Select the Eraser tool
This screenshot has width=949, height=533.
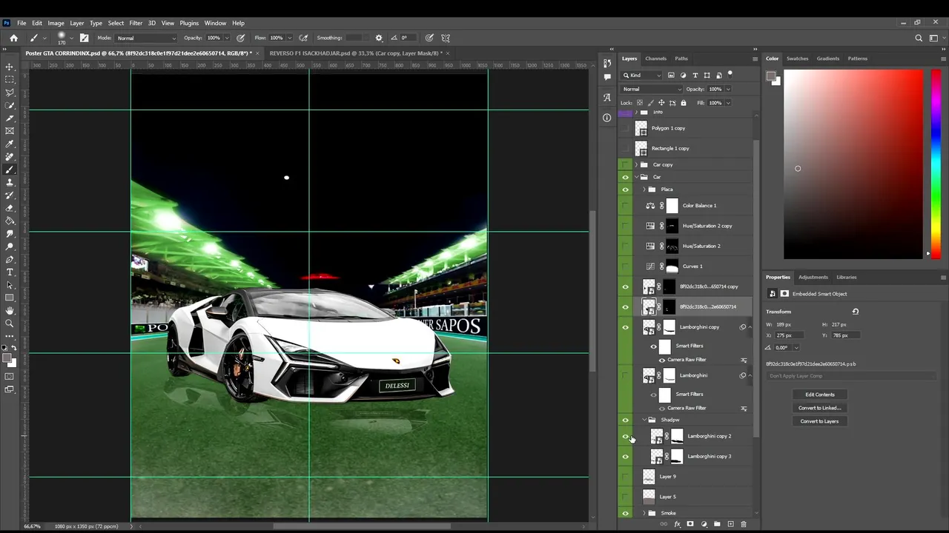pos(10,208)
